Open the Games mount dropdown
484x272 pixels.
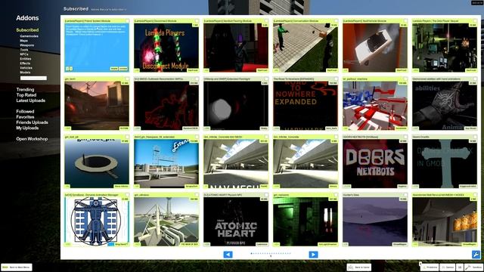click(x=448, y=267)
